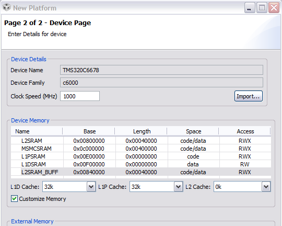Screen dimensions: 282x226
Task: Maximize the New Platform dialog
Action: pyautogui.click(x=262, y=8)
